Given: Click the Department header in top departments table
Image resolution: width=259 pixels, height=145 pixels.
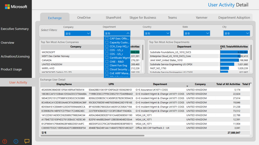Looking at the screenshot, I should pyautogui.click(x=184, y=47).
